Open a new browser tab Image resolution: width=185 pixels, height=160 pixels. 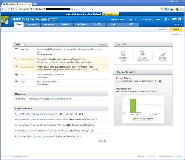coord(35,4)
